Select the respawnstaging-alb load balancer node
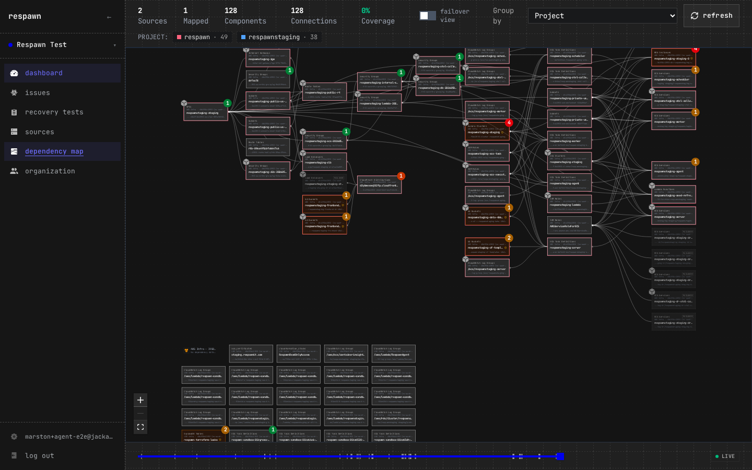 (325, 162)
